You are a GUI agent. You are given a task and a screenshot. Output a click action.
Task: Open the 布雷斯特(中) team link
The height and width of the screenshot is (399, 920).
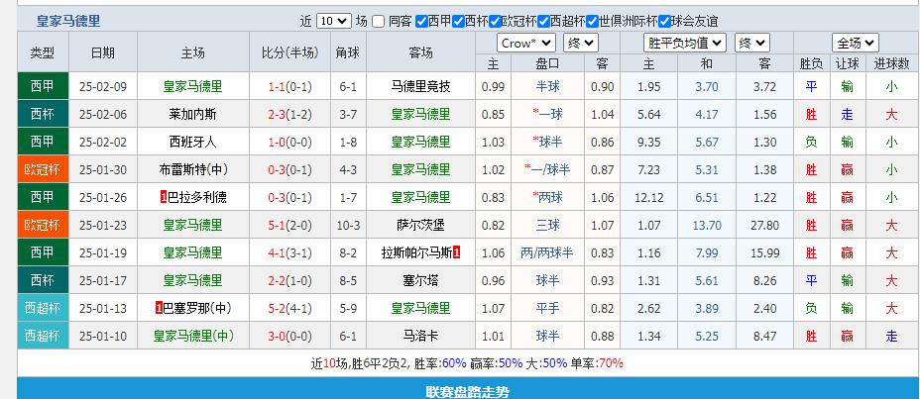[x=193, y=170]
